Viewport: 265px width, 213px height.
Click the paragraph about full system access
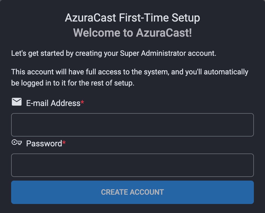pos(130,77)
